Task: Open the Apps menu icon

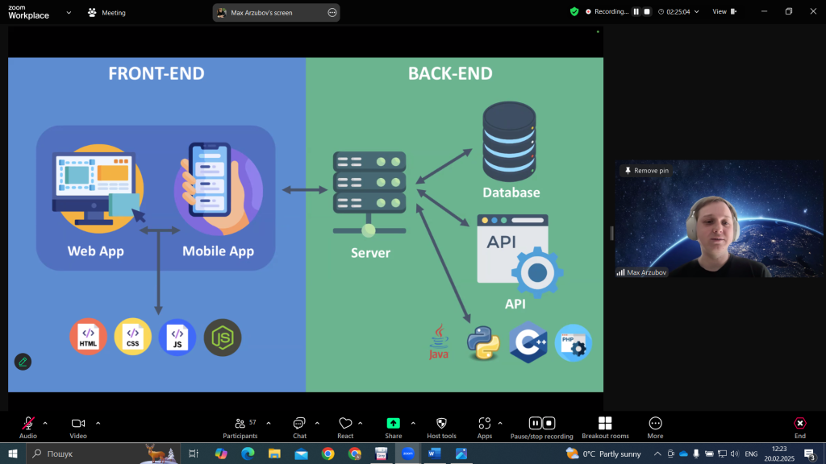Action: tap(484, 424)
